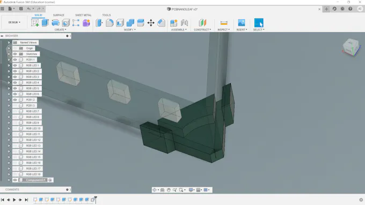Switch to the Surface tab
Screen dimensions: 365x205
(x=59, y=15)
